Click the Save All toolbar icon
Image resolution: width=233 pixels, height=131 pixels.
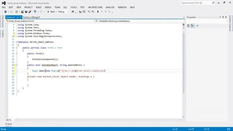point(30,12)
